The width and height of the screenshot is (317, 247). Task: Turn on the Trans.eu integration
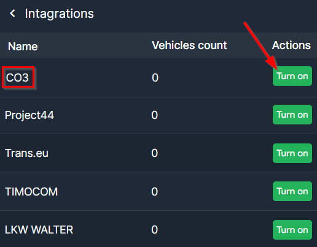(292, 153)
